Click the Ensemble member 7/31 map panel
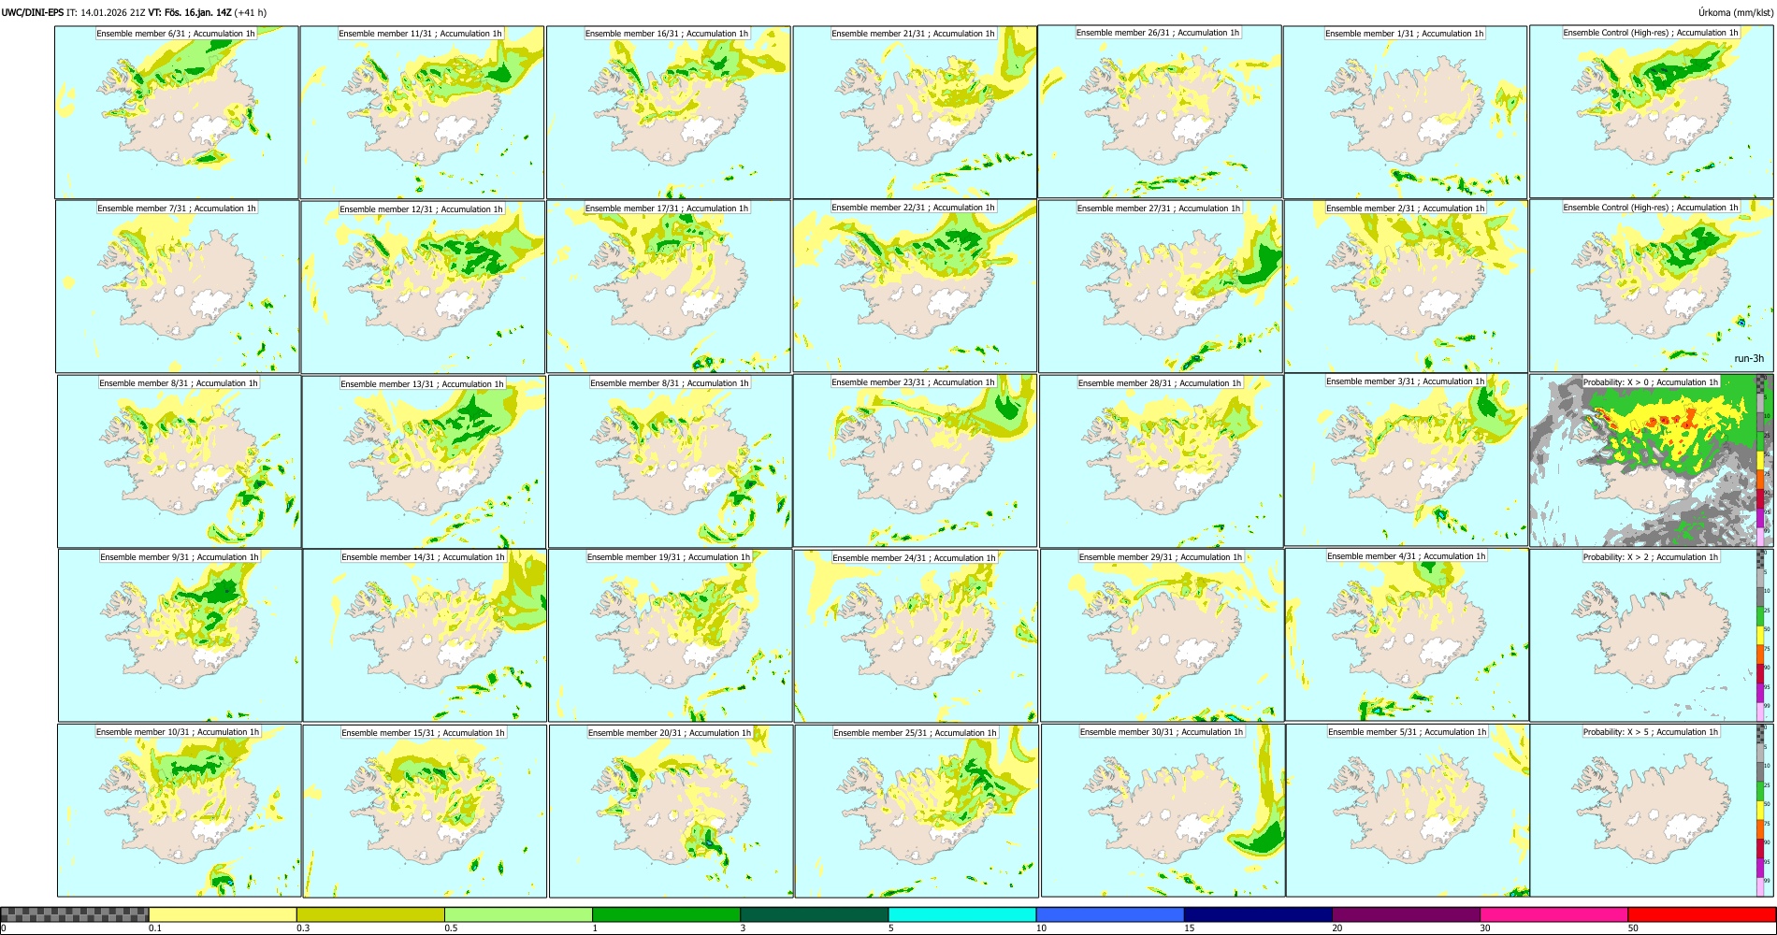Screen dimensions: 1777x935 pos(178,287)
